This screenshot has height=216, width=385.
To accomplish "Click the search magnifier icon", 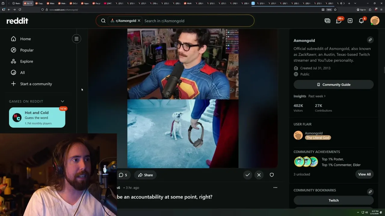I will (103, 21).
